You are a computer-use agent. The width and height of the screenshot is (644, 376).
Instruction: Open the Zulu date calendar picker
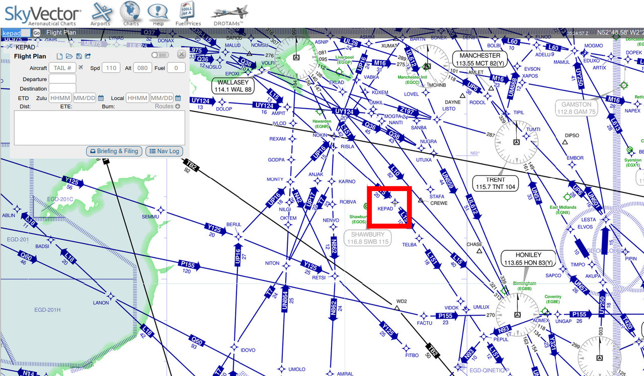click(x=101, y=98)
